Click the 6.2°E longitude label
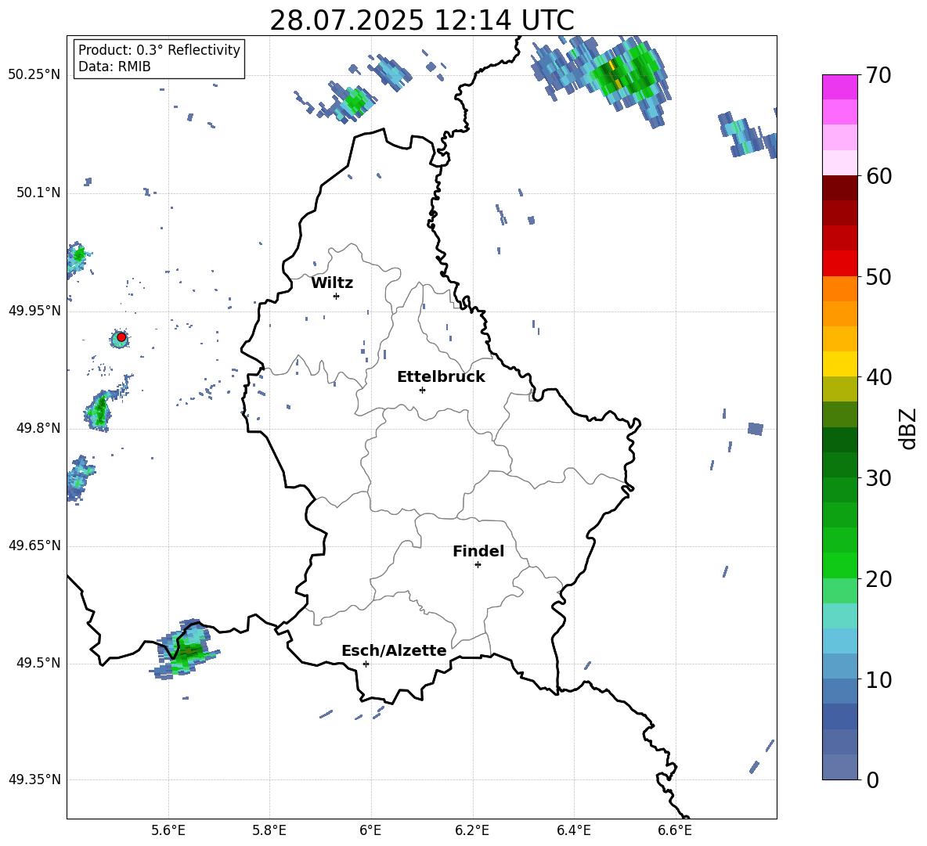This screenshot has height=846, width=927. pyautogui.click(x=472, y=830)
